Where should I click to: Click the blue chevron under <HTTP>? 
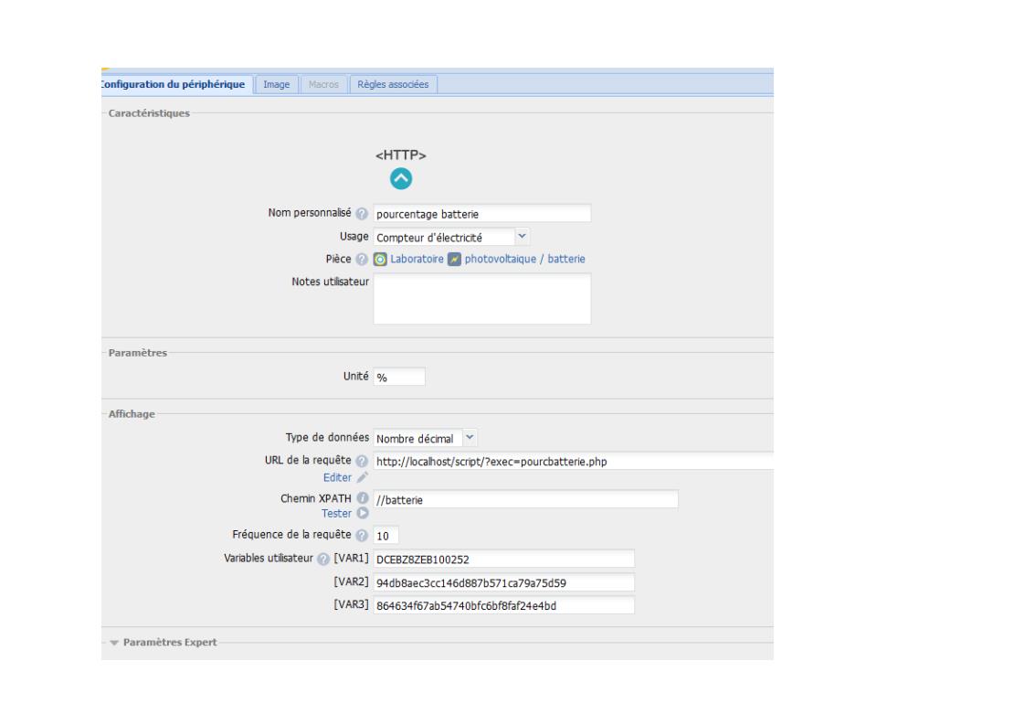(x=401, y=179)
